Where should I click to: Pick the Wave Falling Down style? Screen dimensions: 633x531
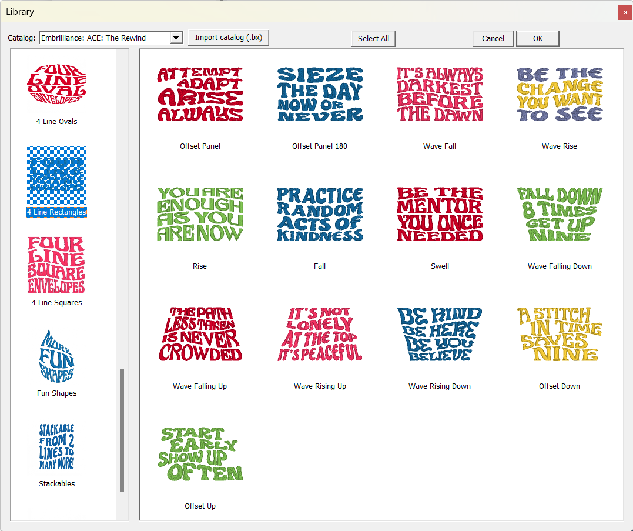pos(560,215)
